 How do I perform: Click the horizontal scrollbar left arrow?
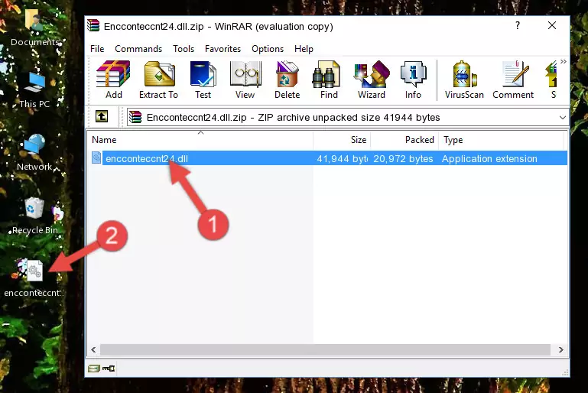point(93,349)
